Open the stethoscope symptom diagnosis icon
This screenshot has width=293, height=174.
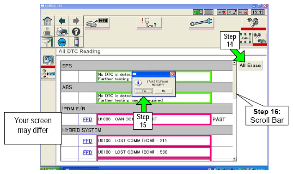coord(149,23)
